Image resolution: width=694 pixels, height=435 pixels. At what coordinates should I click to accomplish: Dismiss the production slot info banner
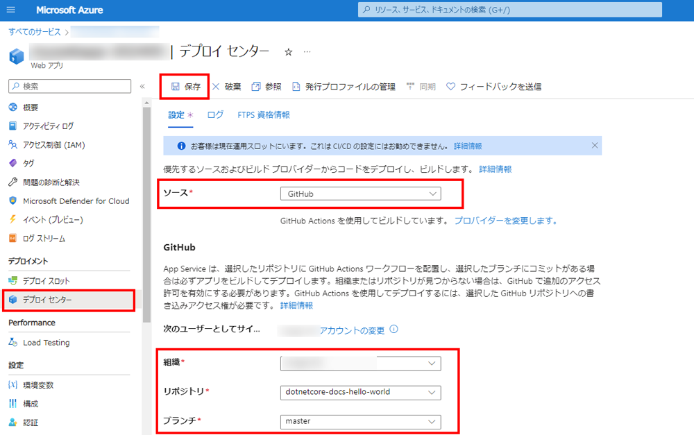[x=595, y=146]
